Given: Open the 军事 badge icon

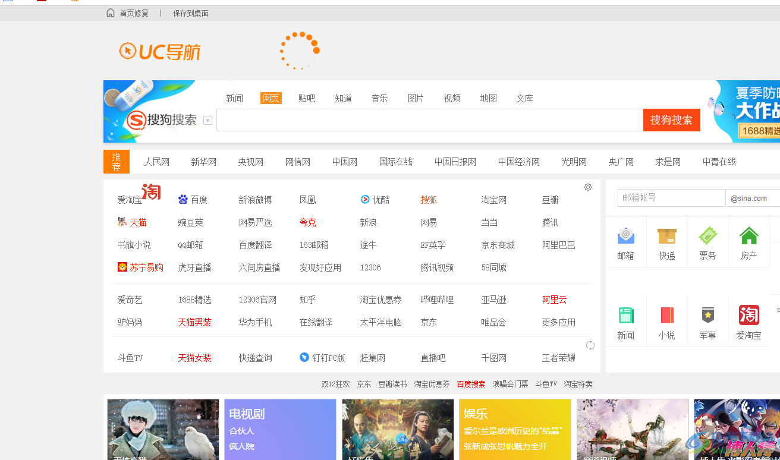Looking at the screenshot, I should (707, 315).
